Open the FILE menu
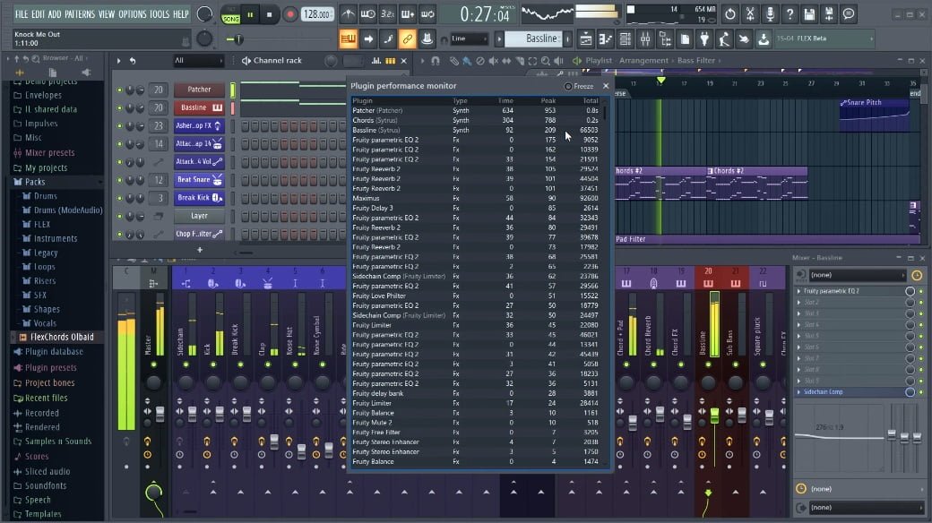Viewport: 932px width, 523px height. [x=22, y=14]
